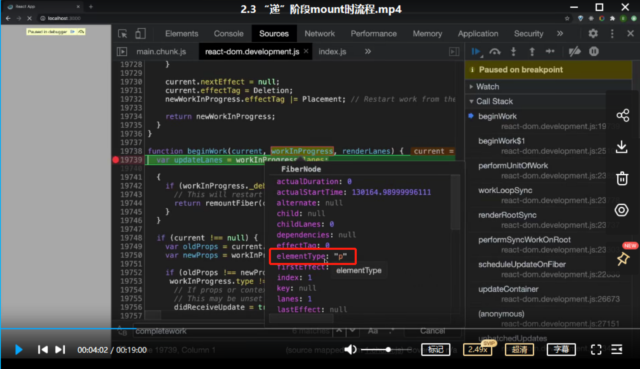640x369 pixels.
Task: Resume script execution
Action: point(476,52)
